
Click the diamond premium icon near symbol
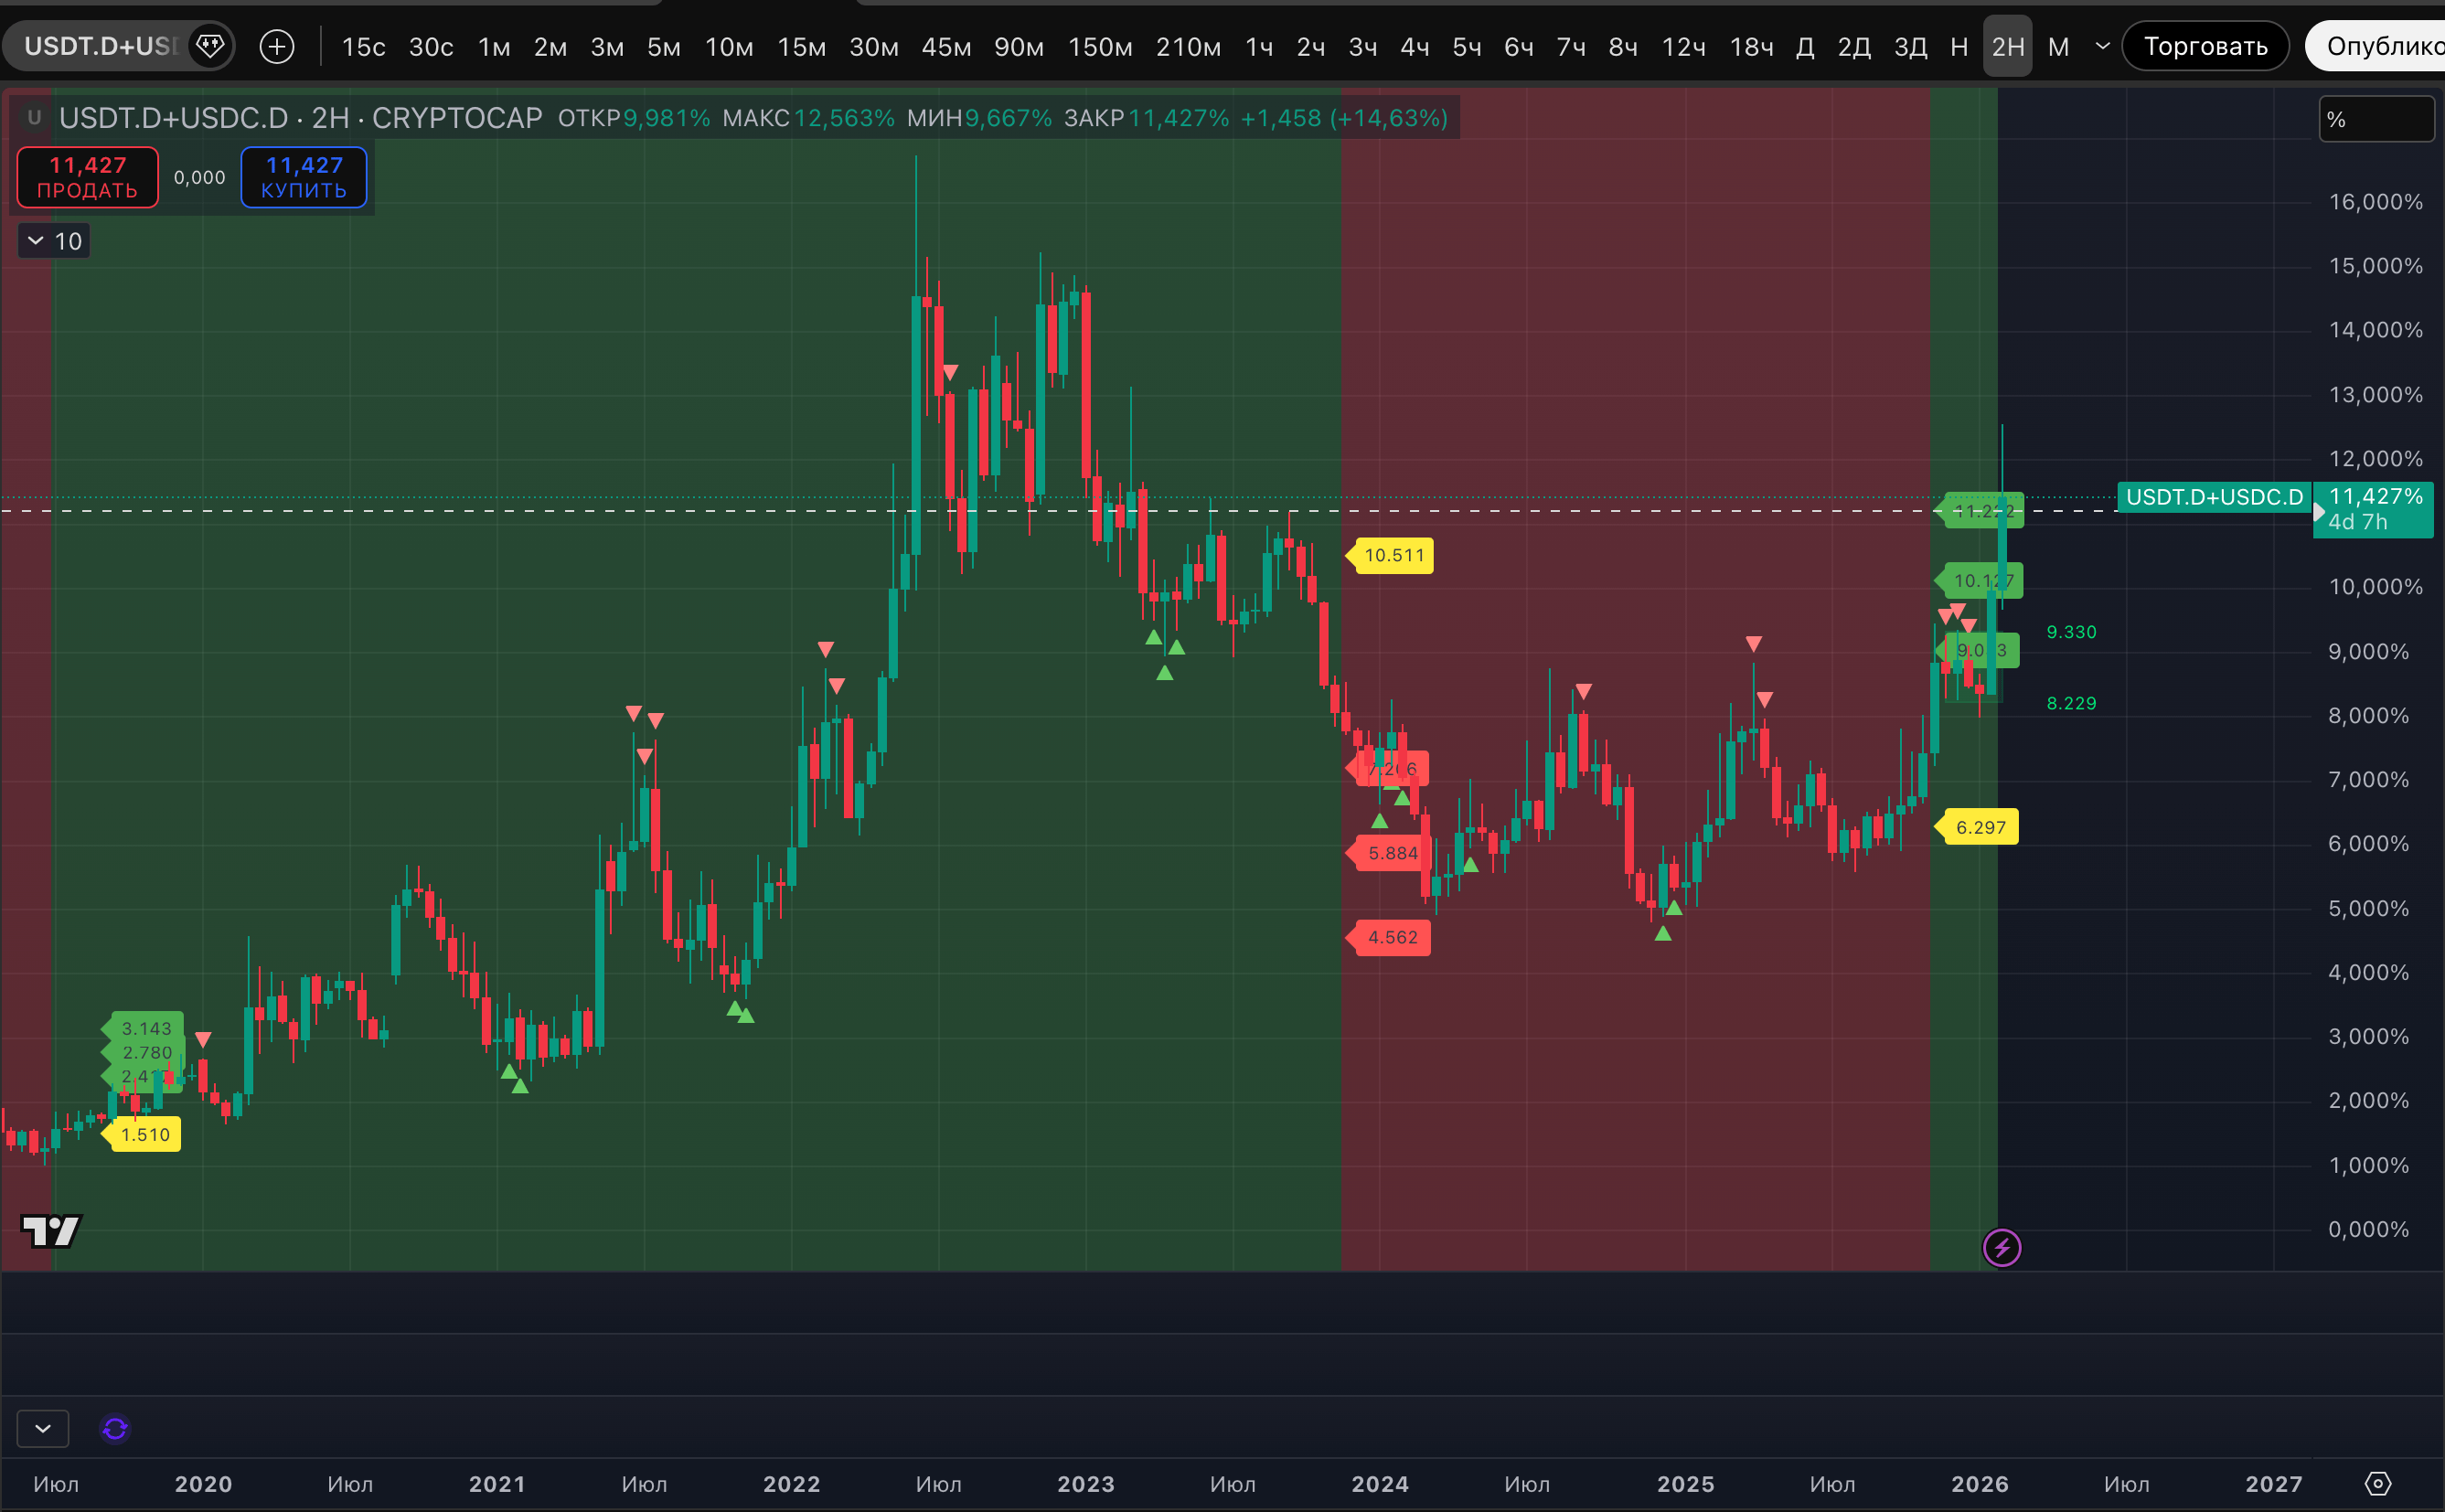click(x=210, y=46)
